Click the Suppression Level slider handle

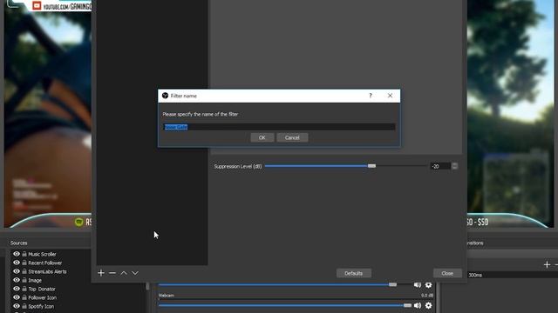tap(371, 166)
